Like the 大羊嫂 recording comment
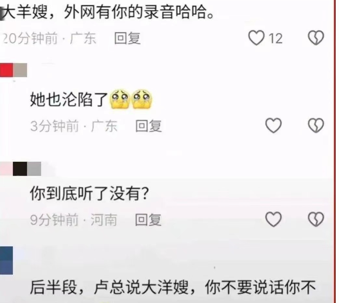The width and height of the screenshot is (339, 303). 256,38
